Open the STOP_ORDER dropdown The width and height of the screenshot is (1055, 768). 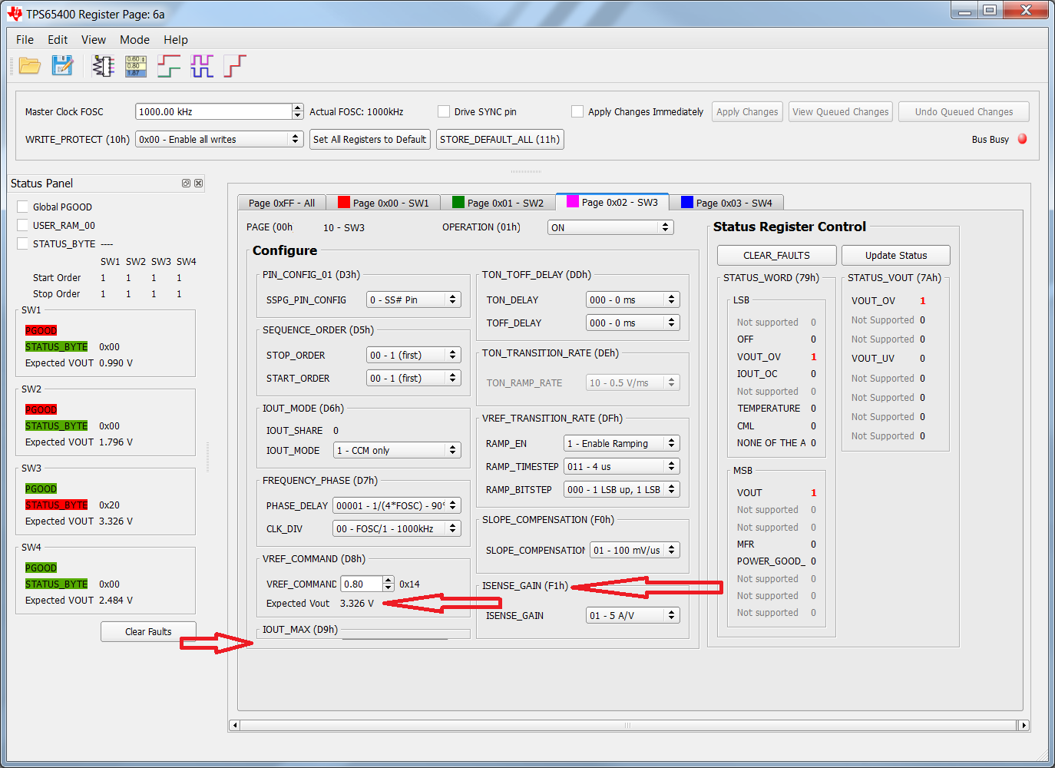point(413,355)
